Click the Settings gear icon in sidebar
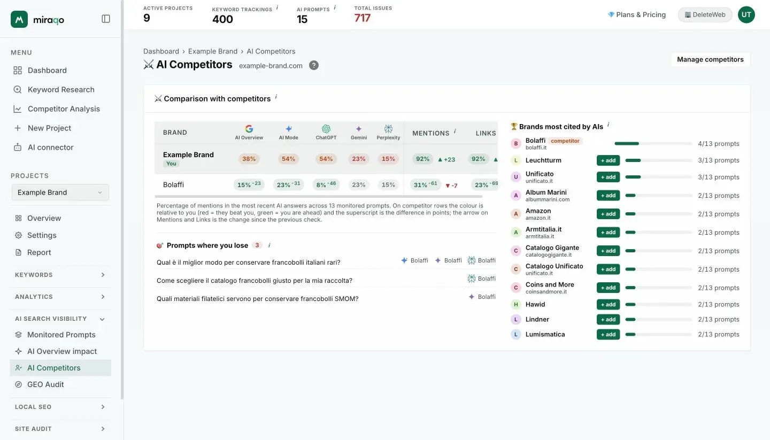 18,235
